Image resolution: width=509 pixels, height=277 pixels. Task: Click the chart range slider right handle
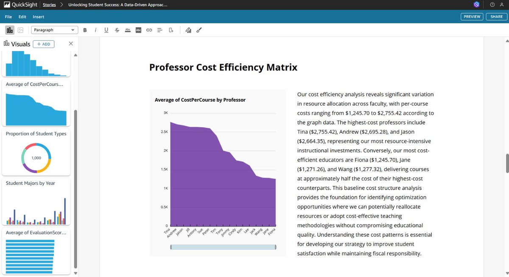pyautogui.click(x=276, y=247)
